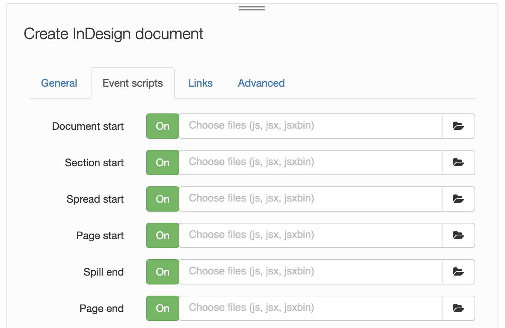Open the Advanced tab
The image size is (505, 328).
click(261, 83)
